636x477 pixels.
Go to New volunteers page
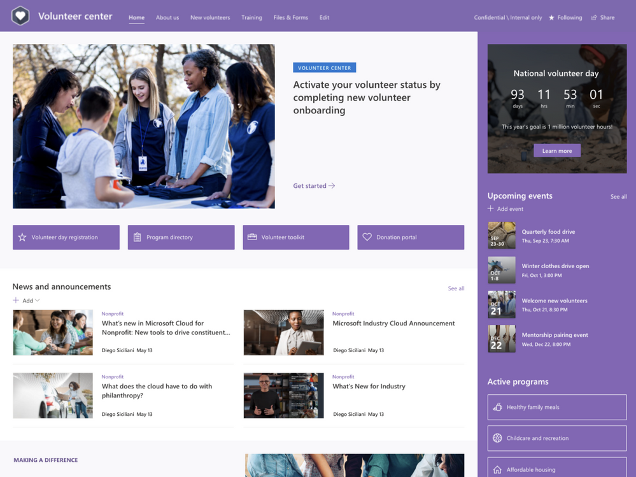coord(210,17)
